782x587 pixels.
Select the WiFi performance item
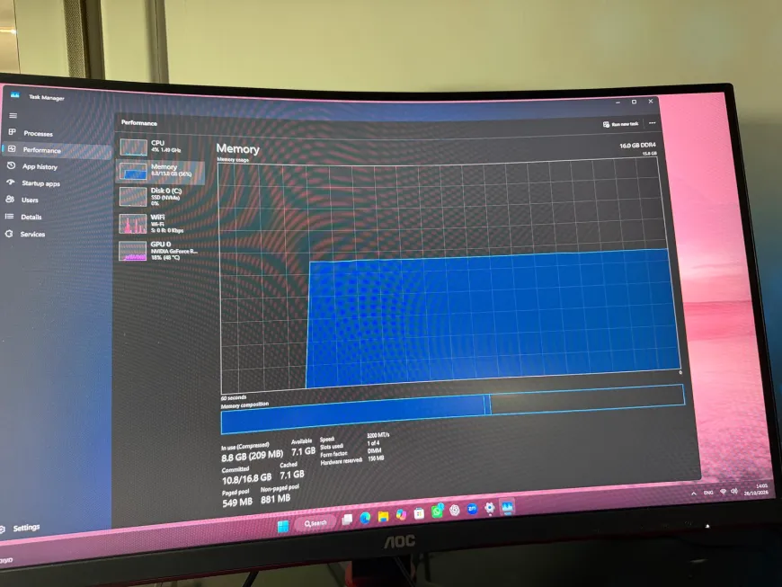click(161, 224)
